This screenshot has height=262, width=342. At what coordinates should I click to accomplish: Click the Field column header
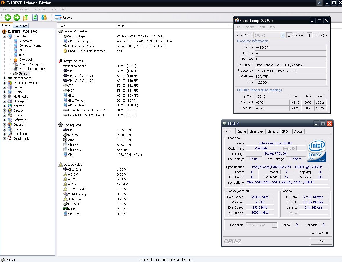pyautogui.click(x=86, y=26)
